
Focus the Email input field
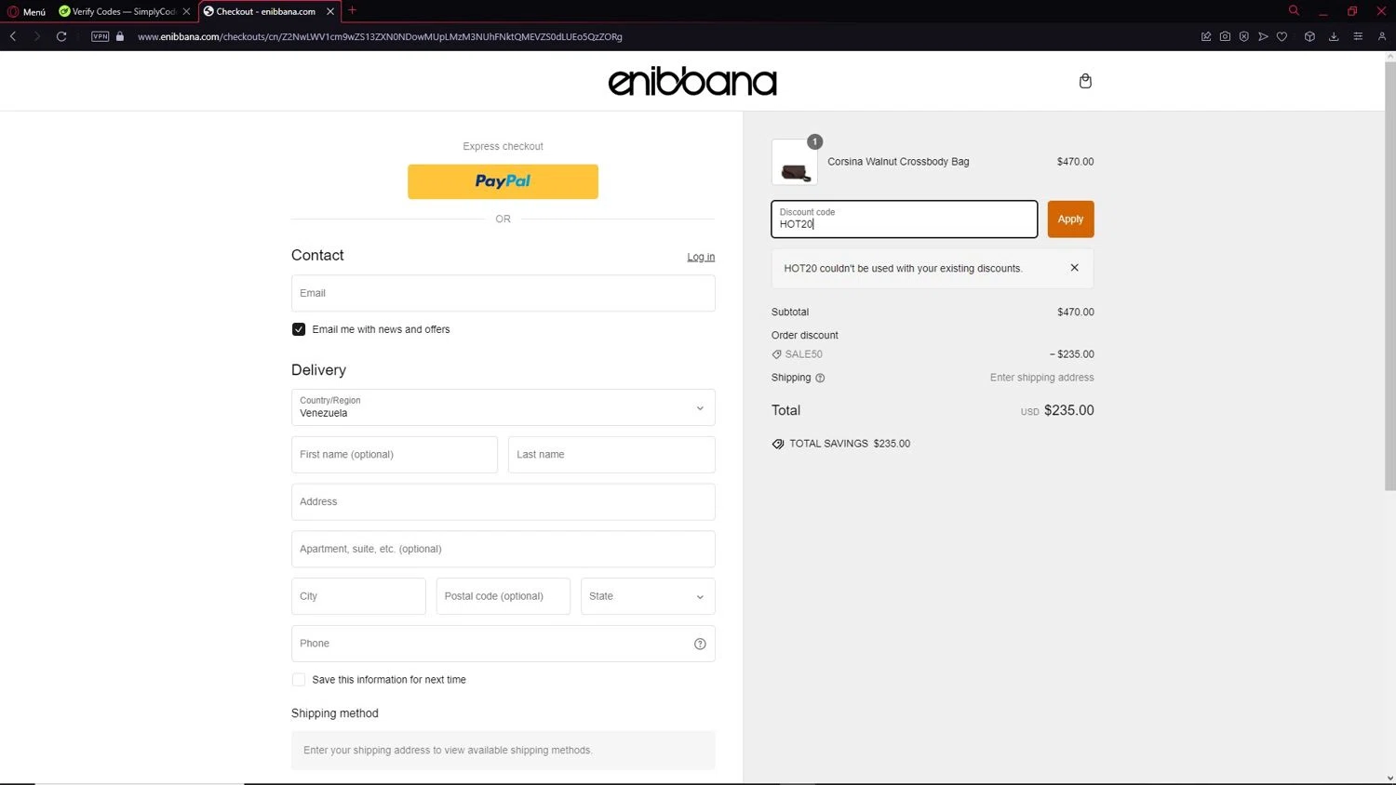click(503, 293)
